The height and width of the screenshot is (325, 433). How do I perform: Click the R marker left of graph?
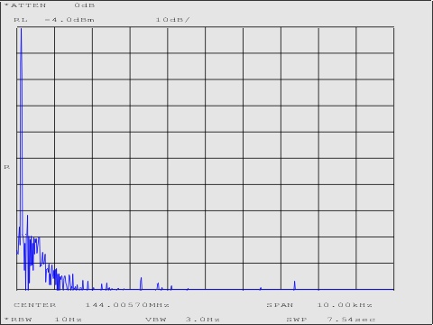point(7,167)
